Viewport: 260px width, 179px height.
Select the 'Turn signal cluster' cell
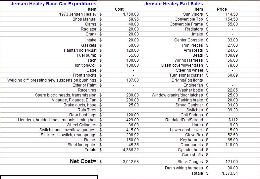(173, 75)
